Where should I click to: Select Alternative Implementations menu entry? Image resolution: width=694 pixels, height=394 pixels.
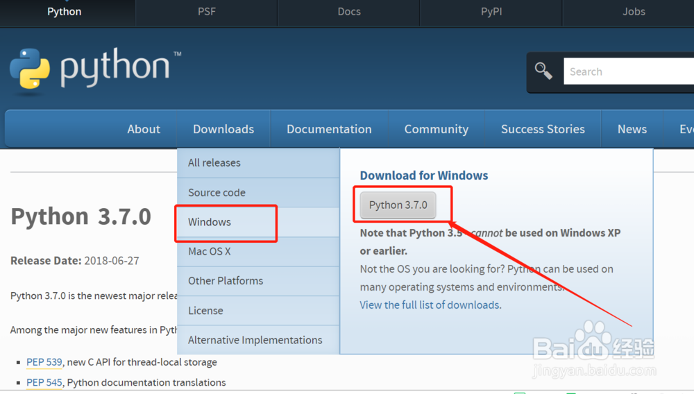coord(258,340)
